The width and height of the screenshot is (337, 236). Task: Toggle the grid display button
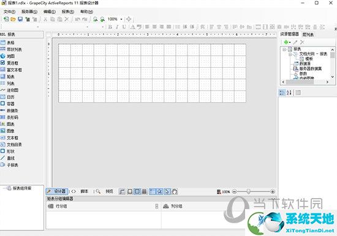click(x=145, y=191)
